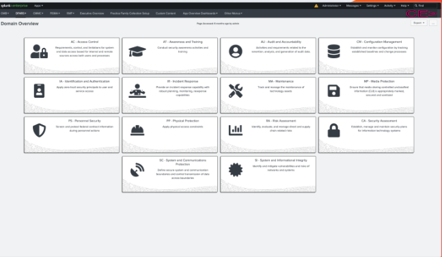Screen dimensions: 442x257
Task: Open CA - Security Assessment title
Action: point(379,121)
